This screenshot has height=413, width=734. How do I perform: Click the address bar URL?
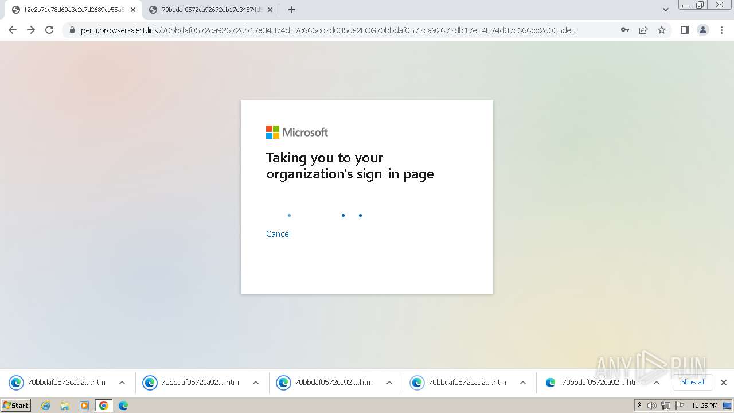tap(328, 30)
